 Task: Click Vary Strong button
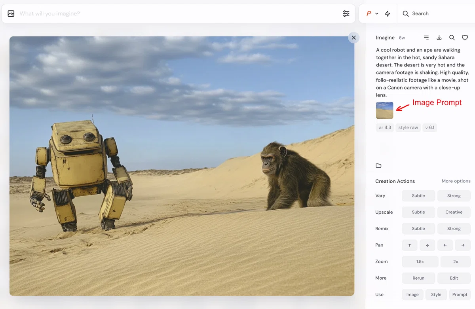tap(454, 196)
